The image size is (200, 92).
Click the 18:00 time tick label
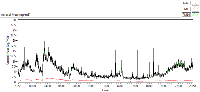coord(149,86)
